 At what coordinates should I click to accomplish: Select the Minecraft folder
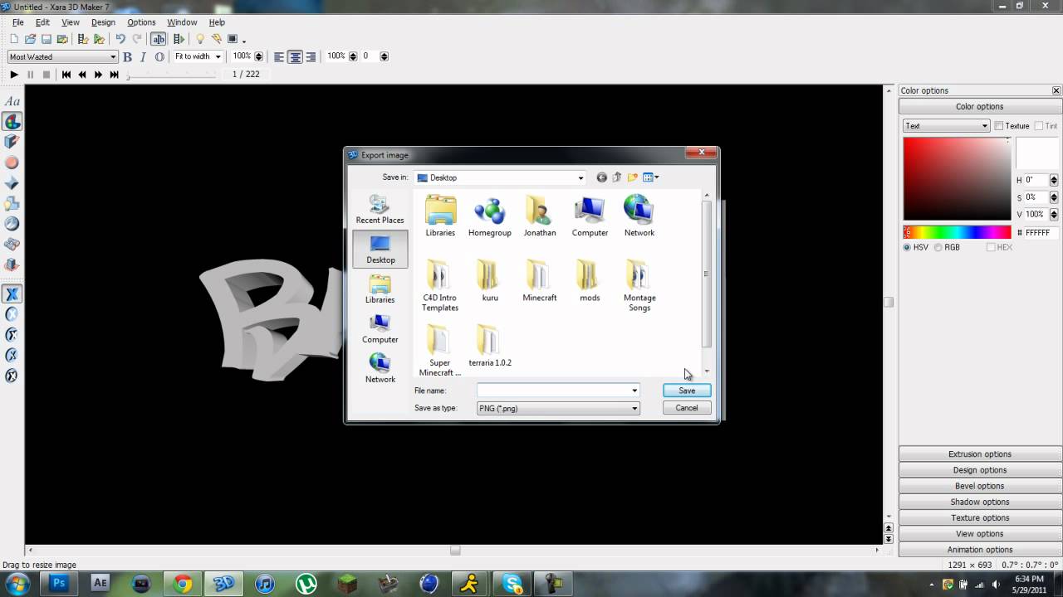click(540, 280)
